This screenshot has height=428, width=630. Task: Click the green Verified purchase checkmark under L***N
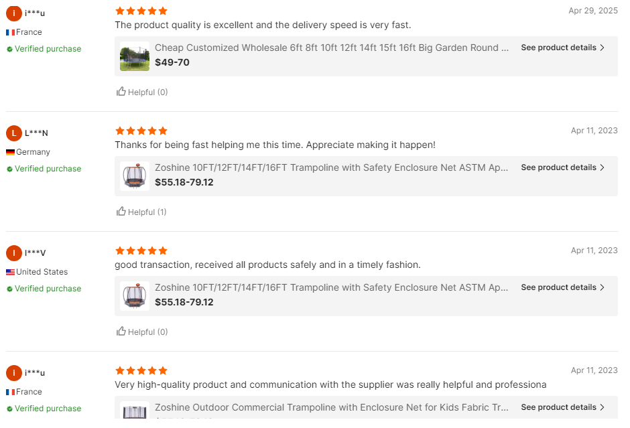click(x=10, y=168)
